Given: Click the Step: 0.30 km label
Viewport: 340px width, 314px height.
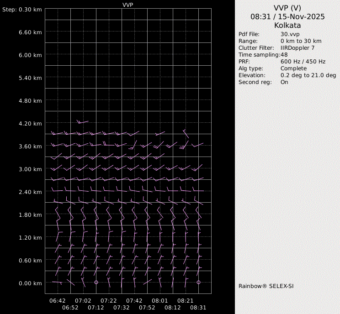Looking at the screenshot, I should coord(22,10).
